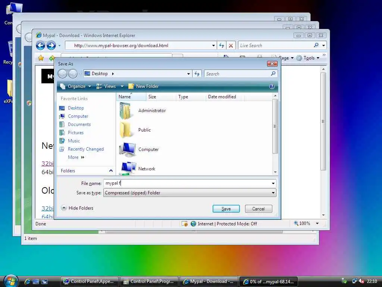The image size is (382, 287).
Task: Open the IE Tools menu
Action: point(308,58)
